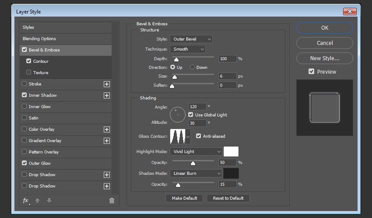Image resolution: width=372 pixels, height=218 pixels.
Task: Click the white highlight color swatch
Action: point(231,152)
